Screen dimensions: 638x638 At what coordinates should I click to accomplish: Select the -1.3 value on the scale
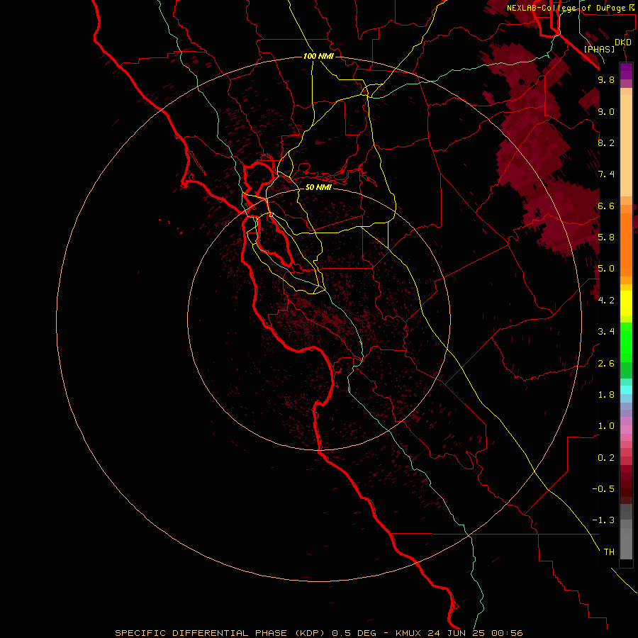coord(603,520)
